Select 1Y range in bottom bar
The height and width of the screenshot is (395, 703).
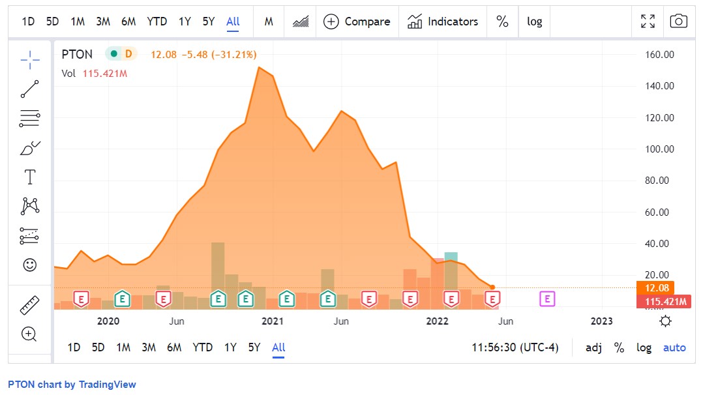click(x=230, y=347)
